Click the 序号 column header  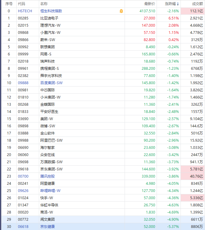click(x=9, y=4)
